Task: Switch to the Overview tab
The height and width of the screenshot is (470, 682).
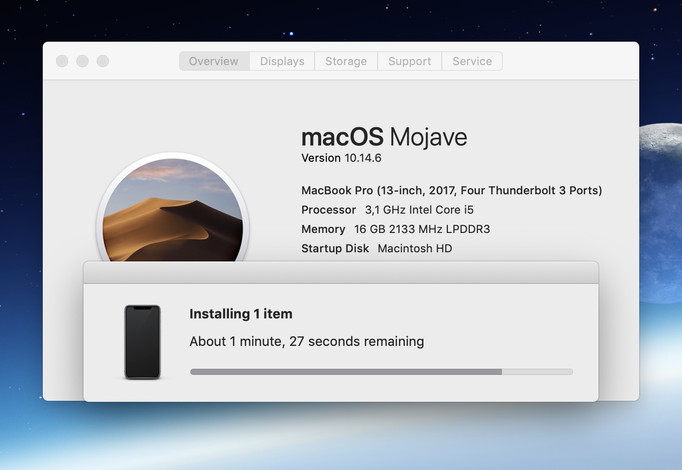Action: (x=214, y=61)
